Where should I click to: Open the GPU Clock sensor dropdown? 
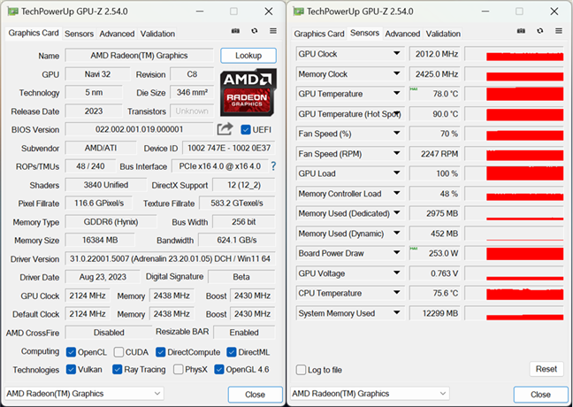pyautogui.click(x=396, y=53)
